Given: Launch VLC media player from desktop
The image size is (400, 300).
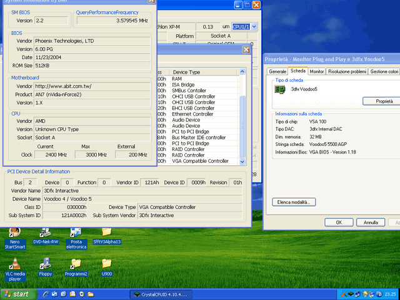Looking at the screenshot, I should [15, 269].
